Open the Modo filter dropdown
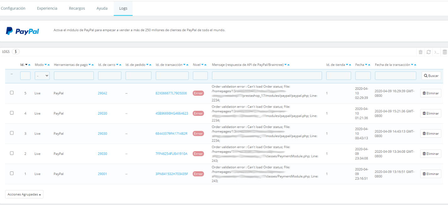The image size is (448, 205). click(42, 76)
